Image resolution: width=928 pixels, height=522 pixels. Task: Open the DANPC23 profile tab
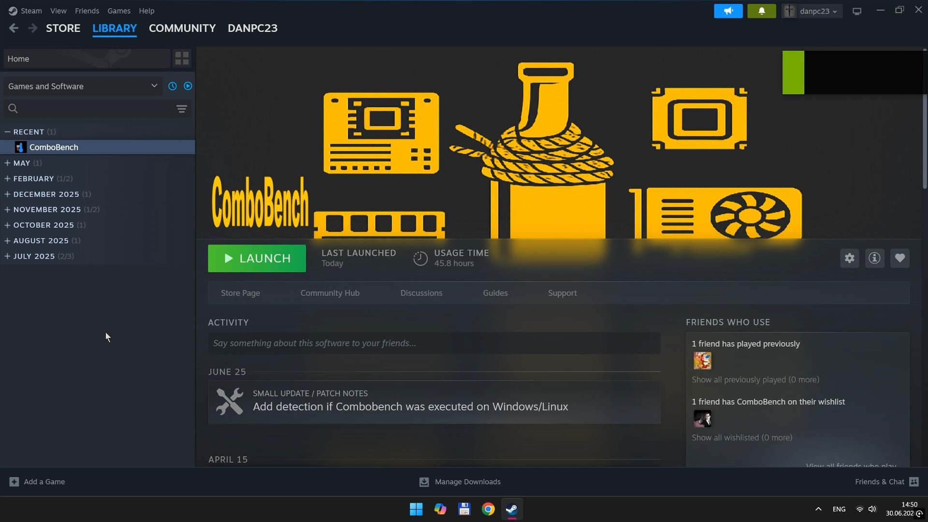pyautogui.click(x=253, y=28)
